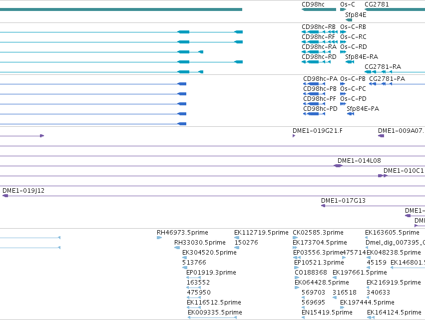Open EST EK116512.5prime label
This screenshot has width=425, height=320.
point(214,303)
